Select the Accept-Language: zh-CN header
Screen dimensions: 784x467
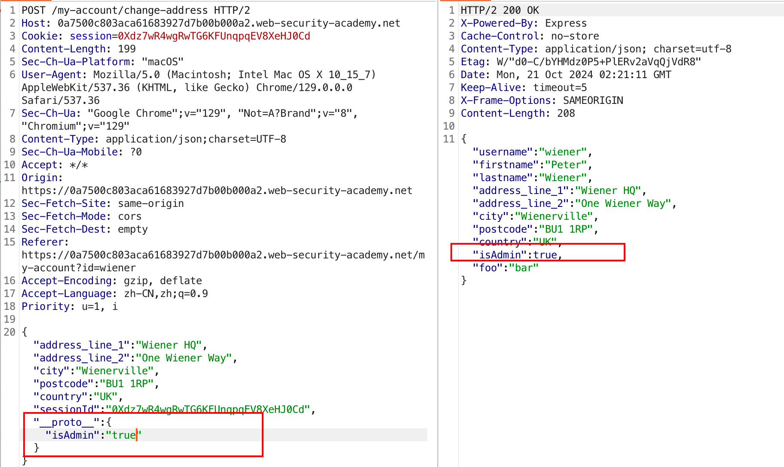pos(115,294)
